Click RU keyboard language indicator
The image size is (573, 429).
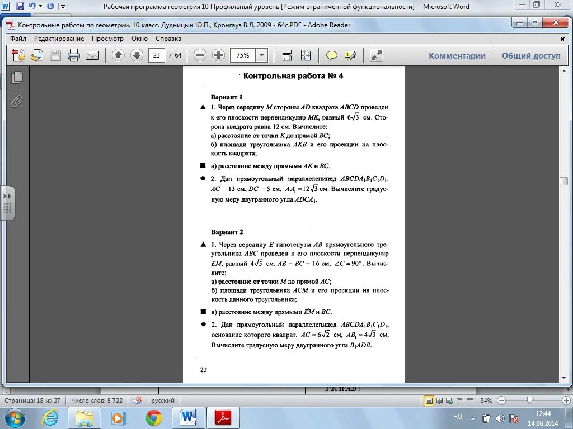pyautogui.click(x=458, y=417)
